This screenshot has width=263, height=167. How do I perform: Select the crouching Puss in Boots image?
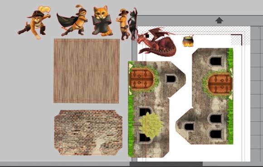click(34, 22)
